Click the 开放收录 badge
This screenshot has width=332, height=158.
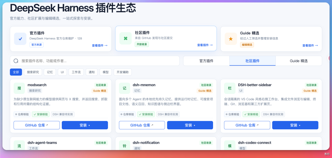coord(142,44)
